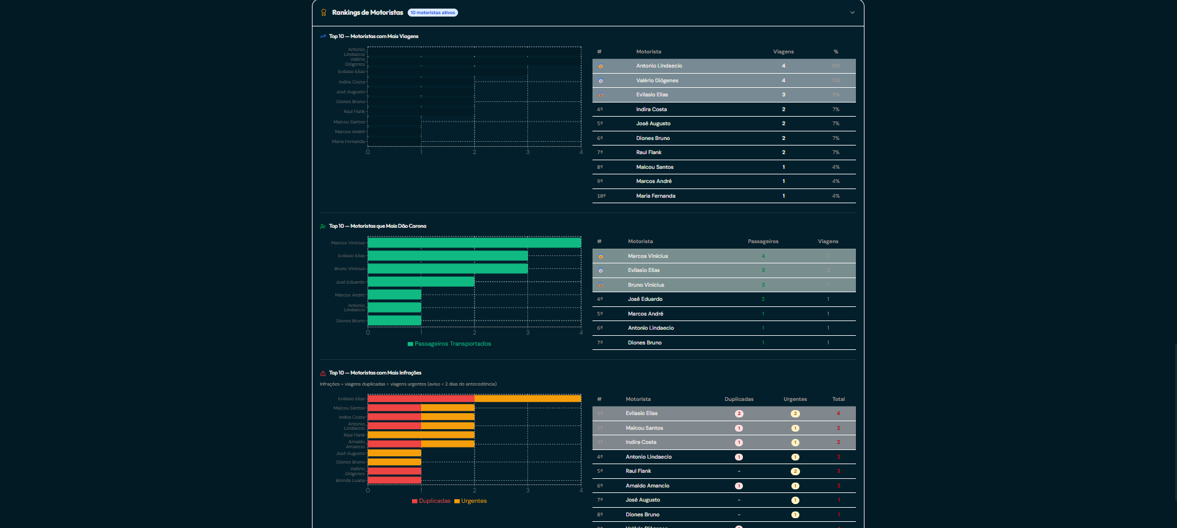This screenshot has height=528, width=1177.
Task: Click the silver medal icon beside Evilasio Elias in Carona table
Action: coord(600,271)
